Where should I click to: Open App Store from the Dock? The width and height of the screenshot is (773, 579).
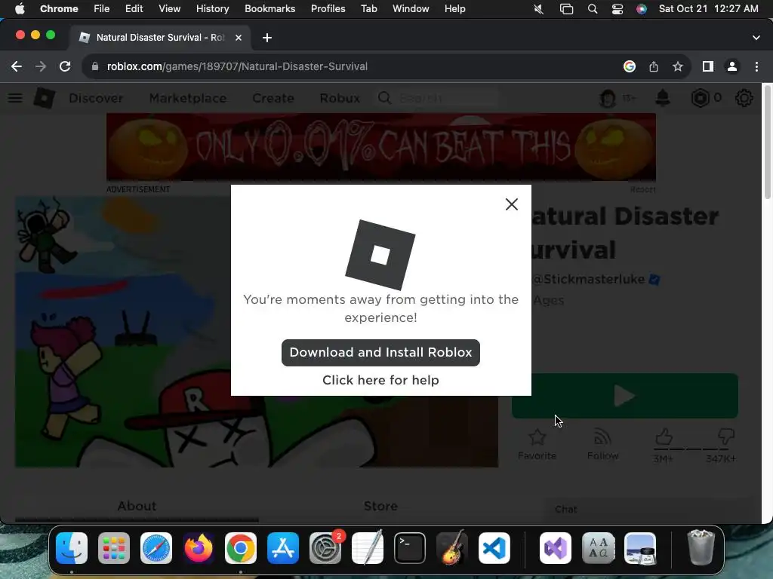283,548
